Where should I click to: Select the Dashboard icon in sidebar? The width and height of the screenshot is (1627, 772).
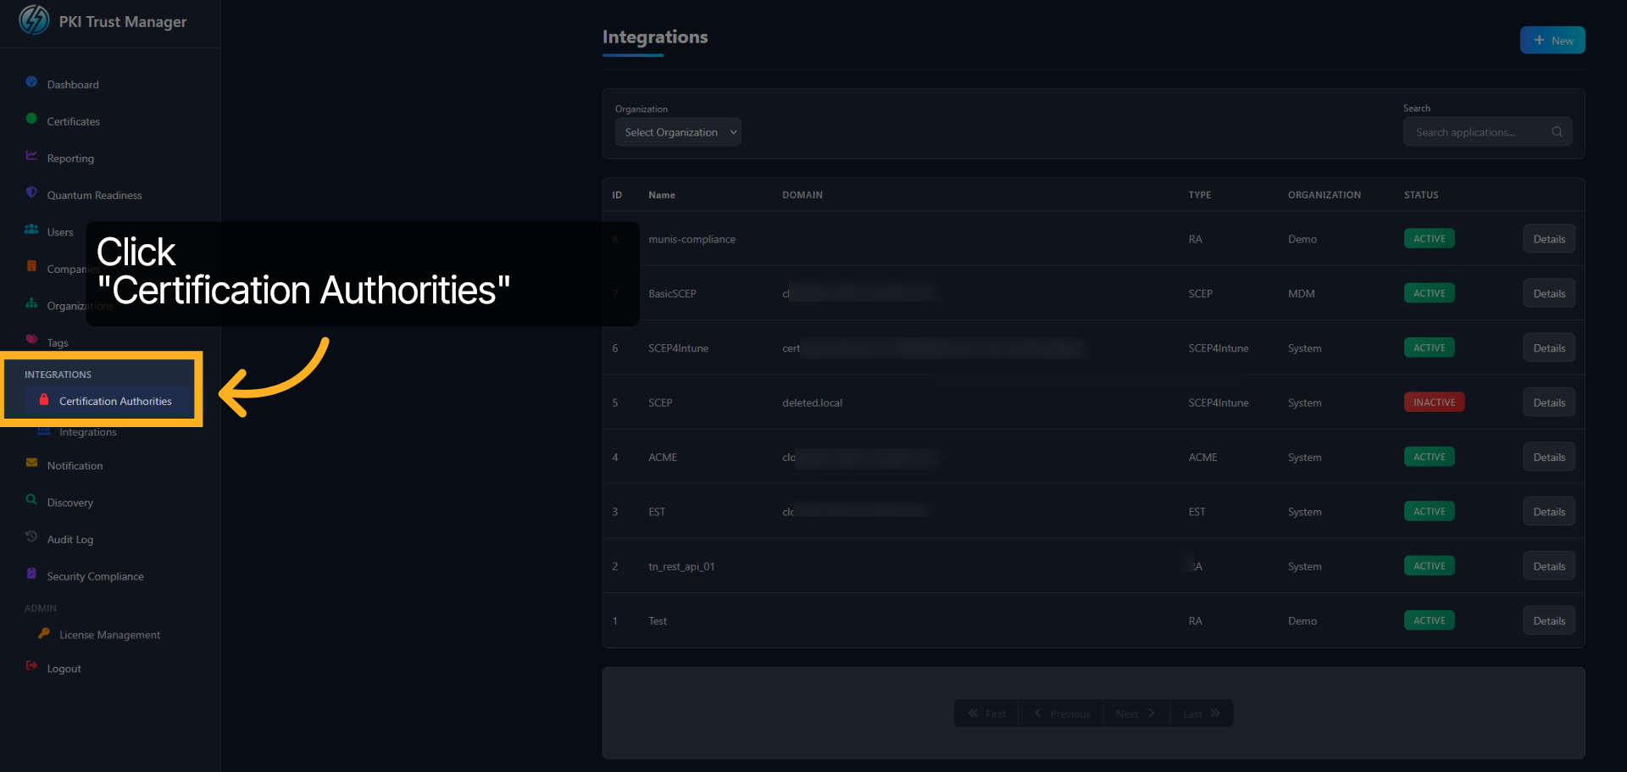point(31,81)
